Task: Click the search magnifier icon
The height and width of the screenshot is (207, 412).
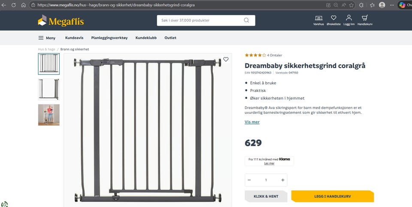Action: click(246, 20)
